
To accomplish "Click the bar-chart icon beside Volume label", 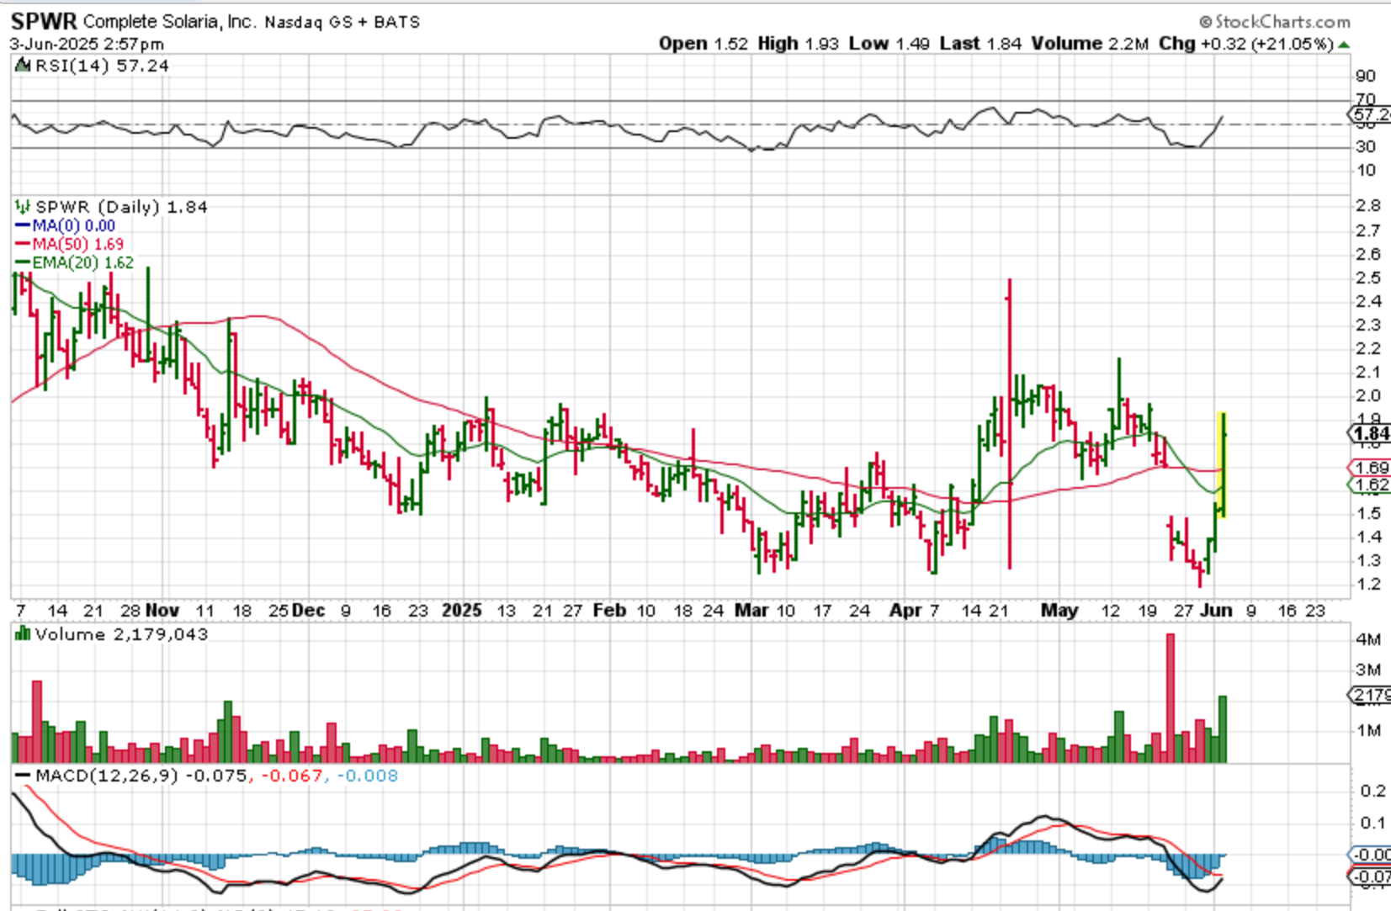I will [24, 633].
